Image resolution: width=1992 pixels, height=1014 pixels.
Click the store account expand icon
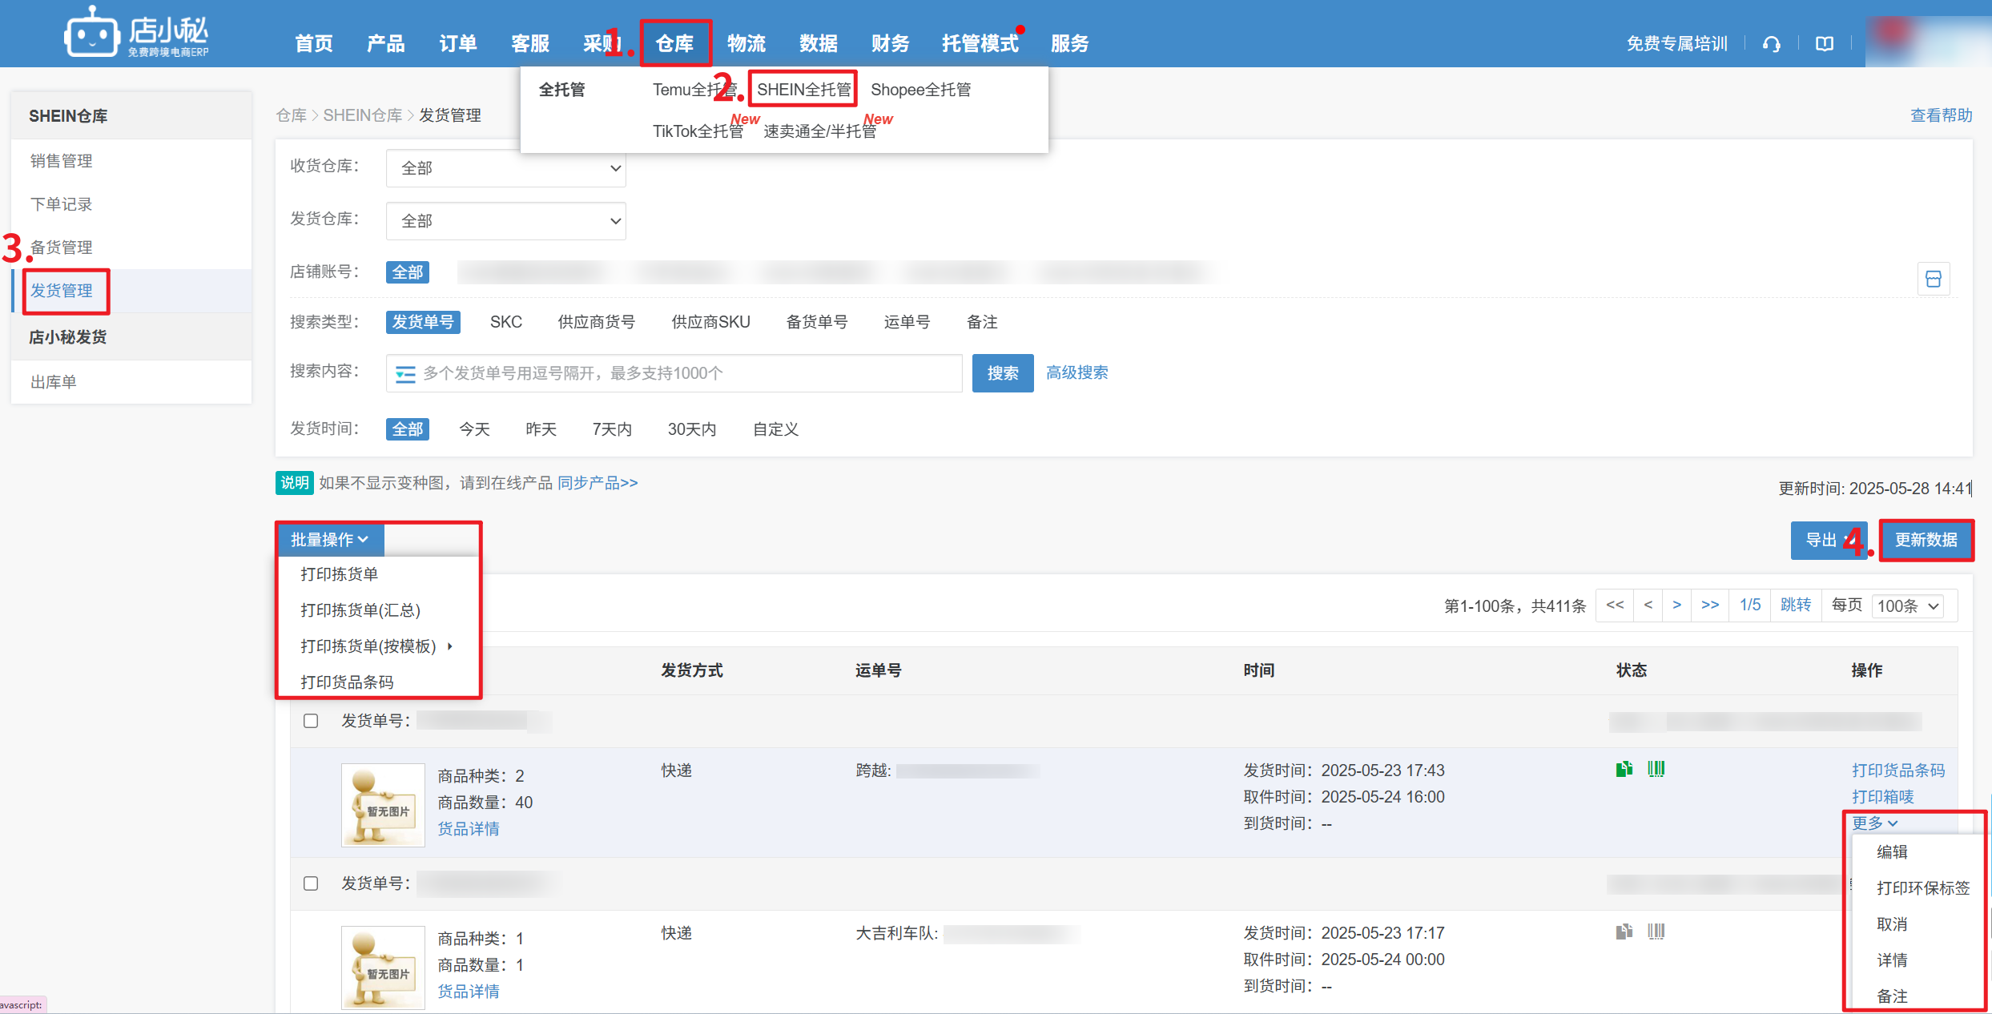click(x=1933, y=279)
